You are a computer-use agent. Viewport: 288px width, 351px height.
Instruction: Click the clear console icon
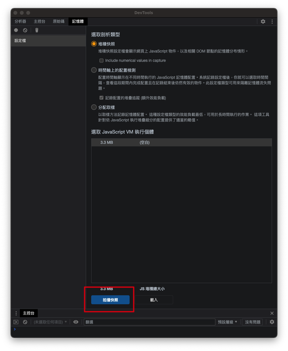coord(25,322)
